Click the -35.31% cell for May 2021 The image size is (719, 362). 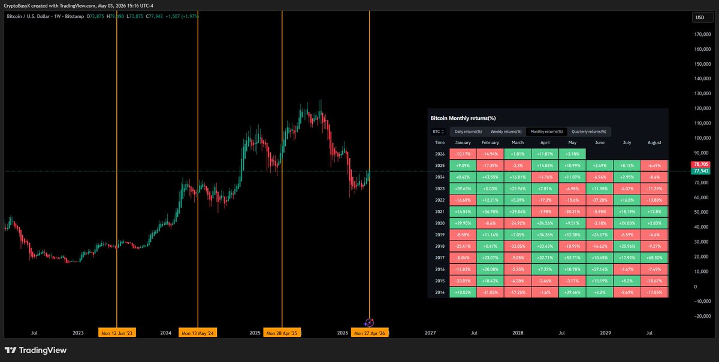click(x=572, y=212)
